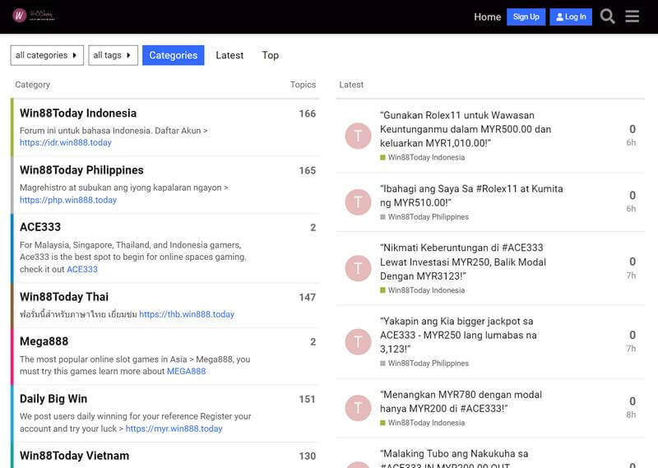Viewport: 658px width, 468px height.
Task: Click Indonesia badge under Nikmati topic
Action: pyautogui.click(x=422, y=290)
